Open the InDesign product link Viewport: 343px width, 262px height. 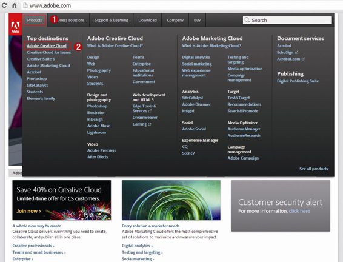pos(95,119)
